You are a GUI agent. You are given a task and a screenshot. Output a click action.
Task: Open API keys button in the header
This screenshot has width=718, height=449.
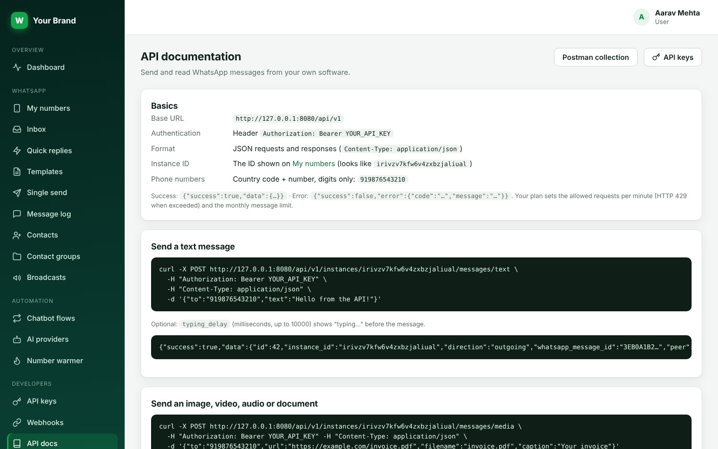tap(673, 57)
